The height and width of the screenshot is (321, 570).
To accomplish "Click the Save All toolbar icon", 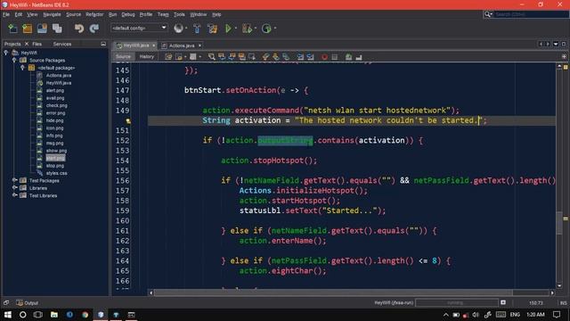I will tap(57, 29).
